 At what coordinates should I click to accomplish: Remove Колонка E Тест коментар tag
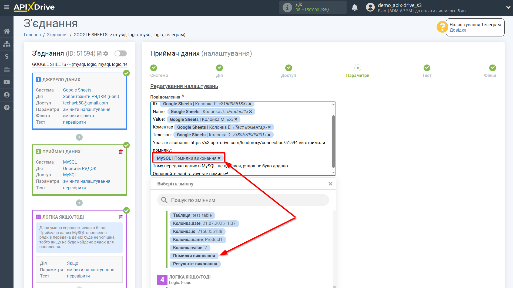[x=269, y=127]
